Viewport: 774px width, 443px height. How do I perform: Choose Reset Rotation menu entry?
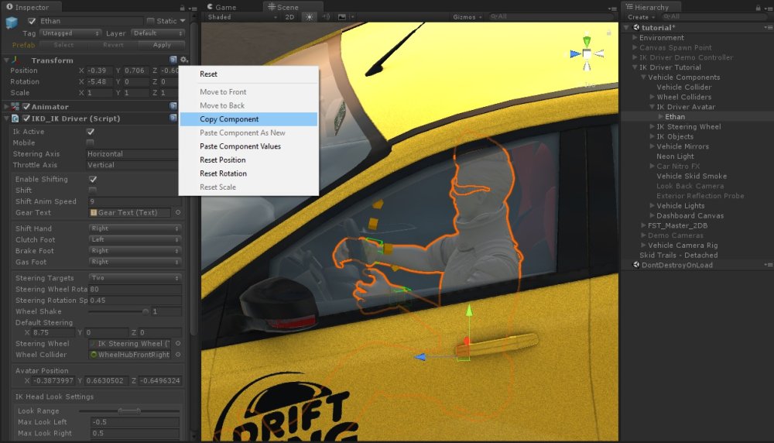coord(248,173)
